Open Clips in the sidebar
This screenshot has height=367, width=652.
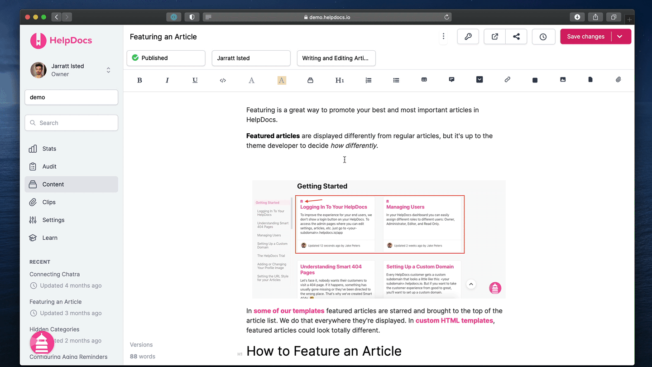click(71, 202)
